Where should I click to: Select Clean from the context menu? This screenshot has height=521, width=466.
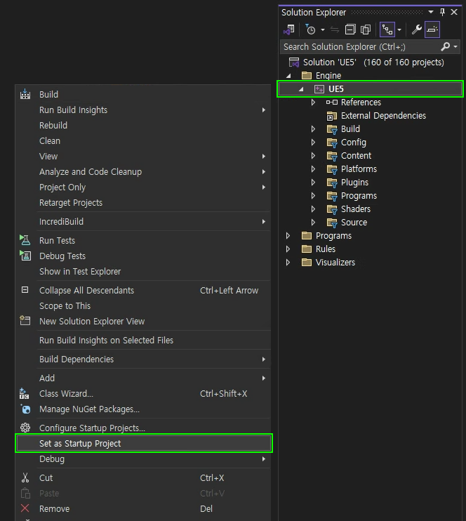pos(50,141)
